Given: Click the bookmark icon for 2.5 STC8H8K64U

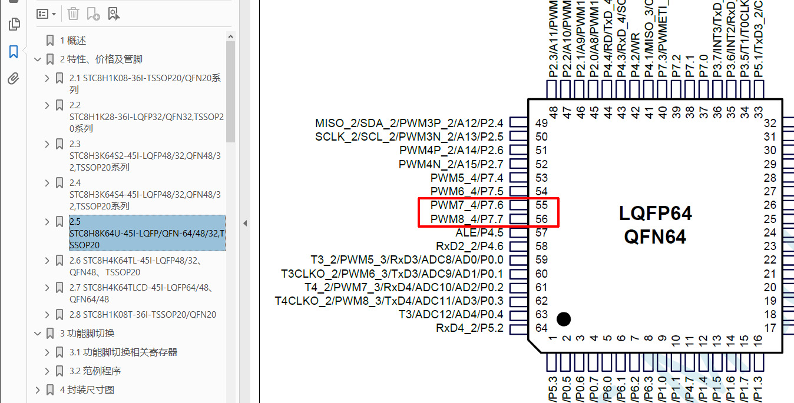Looking at the screenshot, I should pyautogui.click(x=59, y=222).
